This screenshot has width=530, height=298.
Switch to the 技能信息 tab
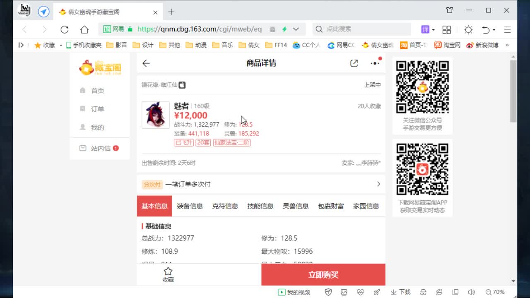pyautogui.click(x=260, y=206)
